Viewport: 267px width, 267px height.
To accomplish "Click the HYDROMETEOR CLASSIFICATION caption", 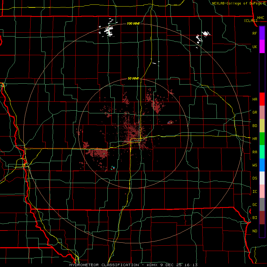I will pos(104,265).
